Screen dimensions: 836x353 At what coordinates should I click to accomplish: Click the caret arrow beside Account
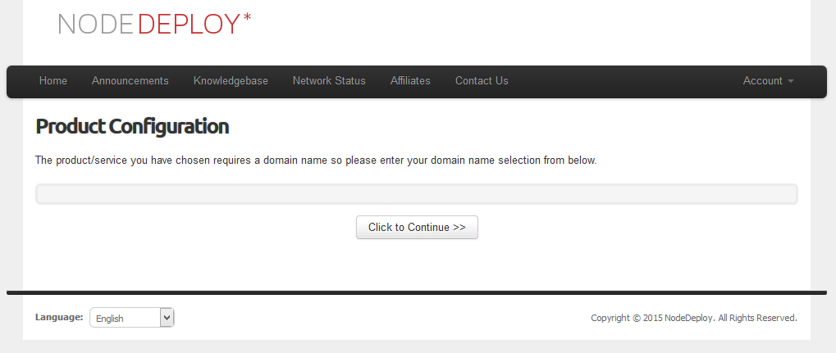791,82
